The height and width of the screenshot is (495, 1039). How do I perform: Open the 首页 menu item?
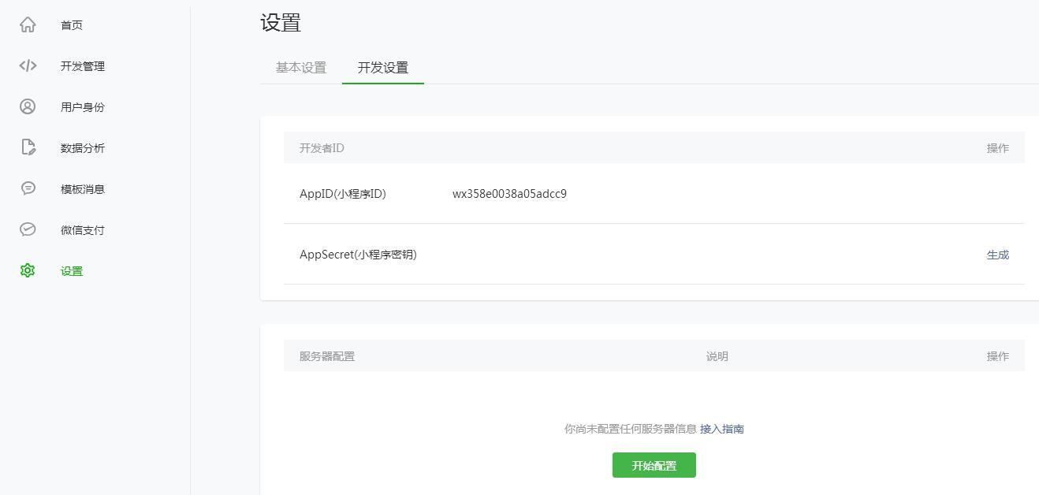[72, 25]
